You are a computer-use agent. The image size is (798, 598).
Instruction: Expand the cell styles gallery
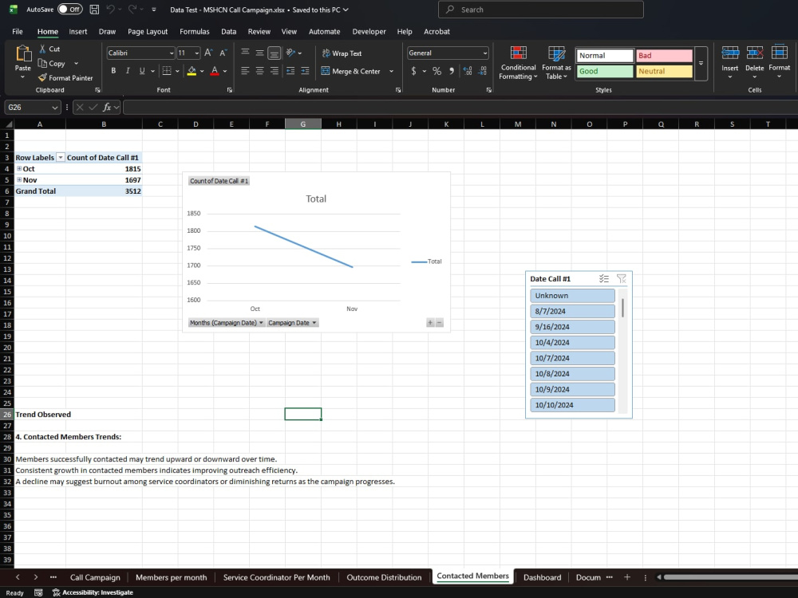coord(701,64)
